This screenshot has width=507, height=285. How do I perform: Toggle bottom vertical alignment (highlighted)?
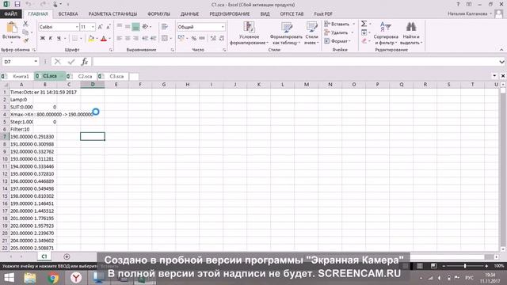[x=135, y=27]
